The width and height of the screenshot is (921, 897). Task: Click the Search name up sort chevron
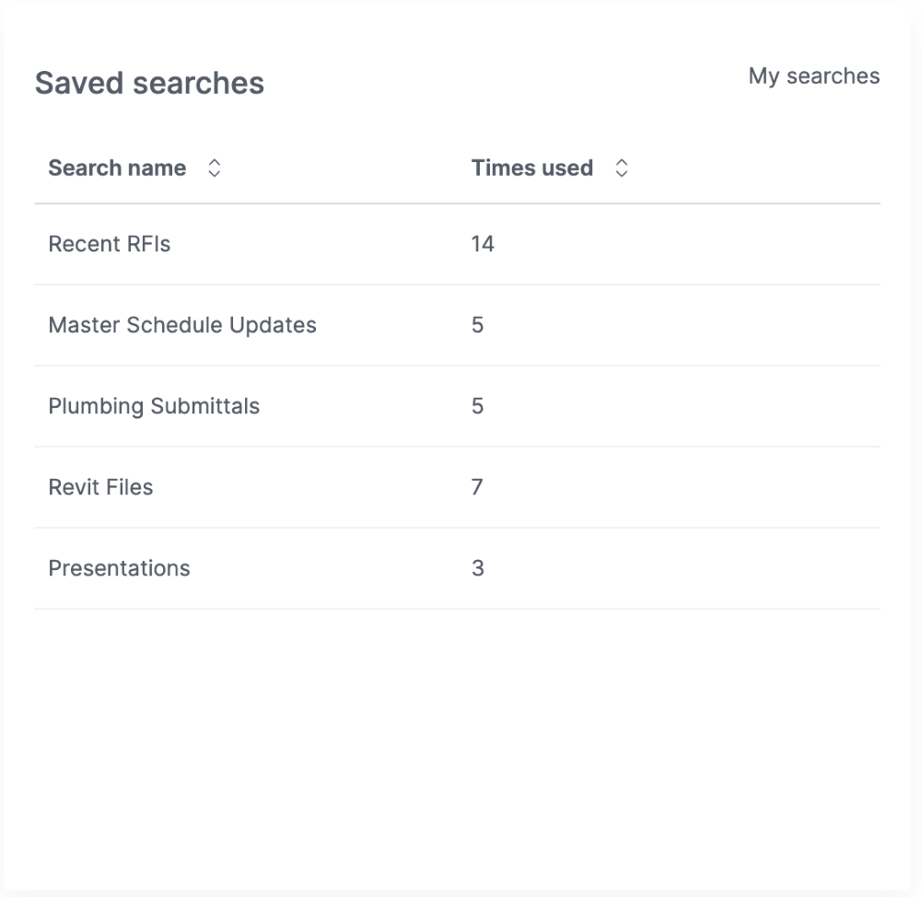[x=215, y=162]
